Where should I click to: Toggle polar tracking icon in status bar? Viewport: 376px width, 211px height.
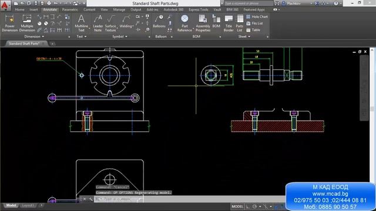[254, 206]
